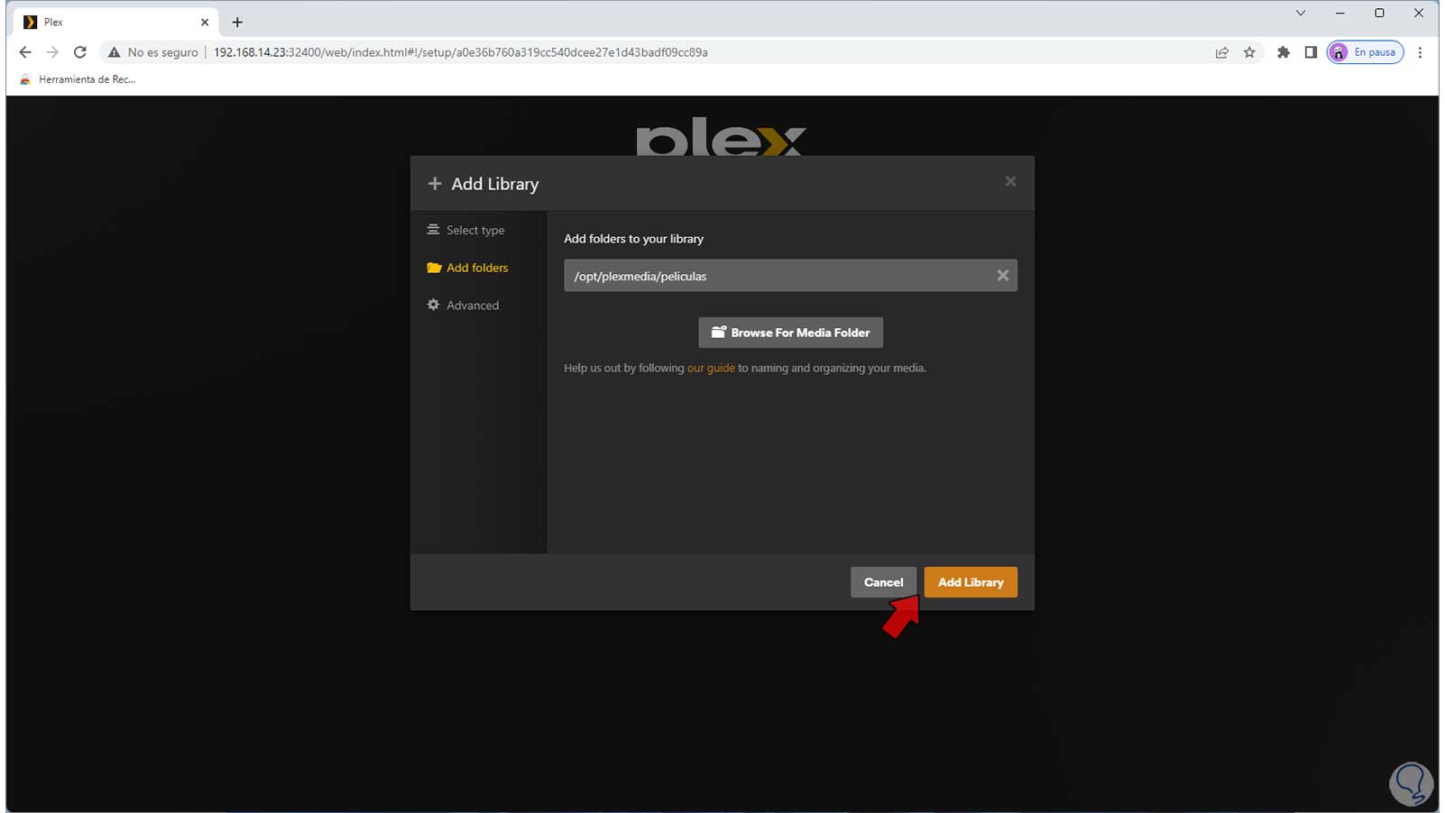The height and width of the screenshot is (813, 1445).
Task: Open the Chrome three-dot menu
Action: coord(1420,52)
